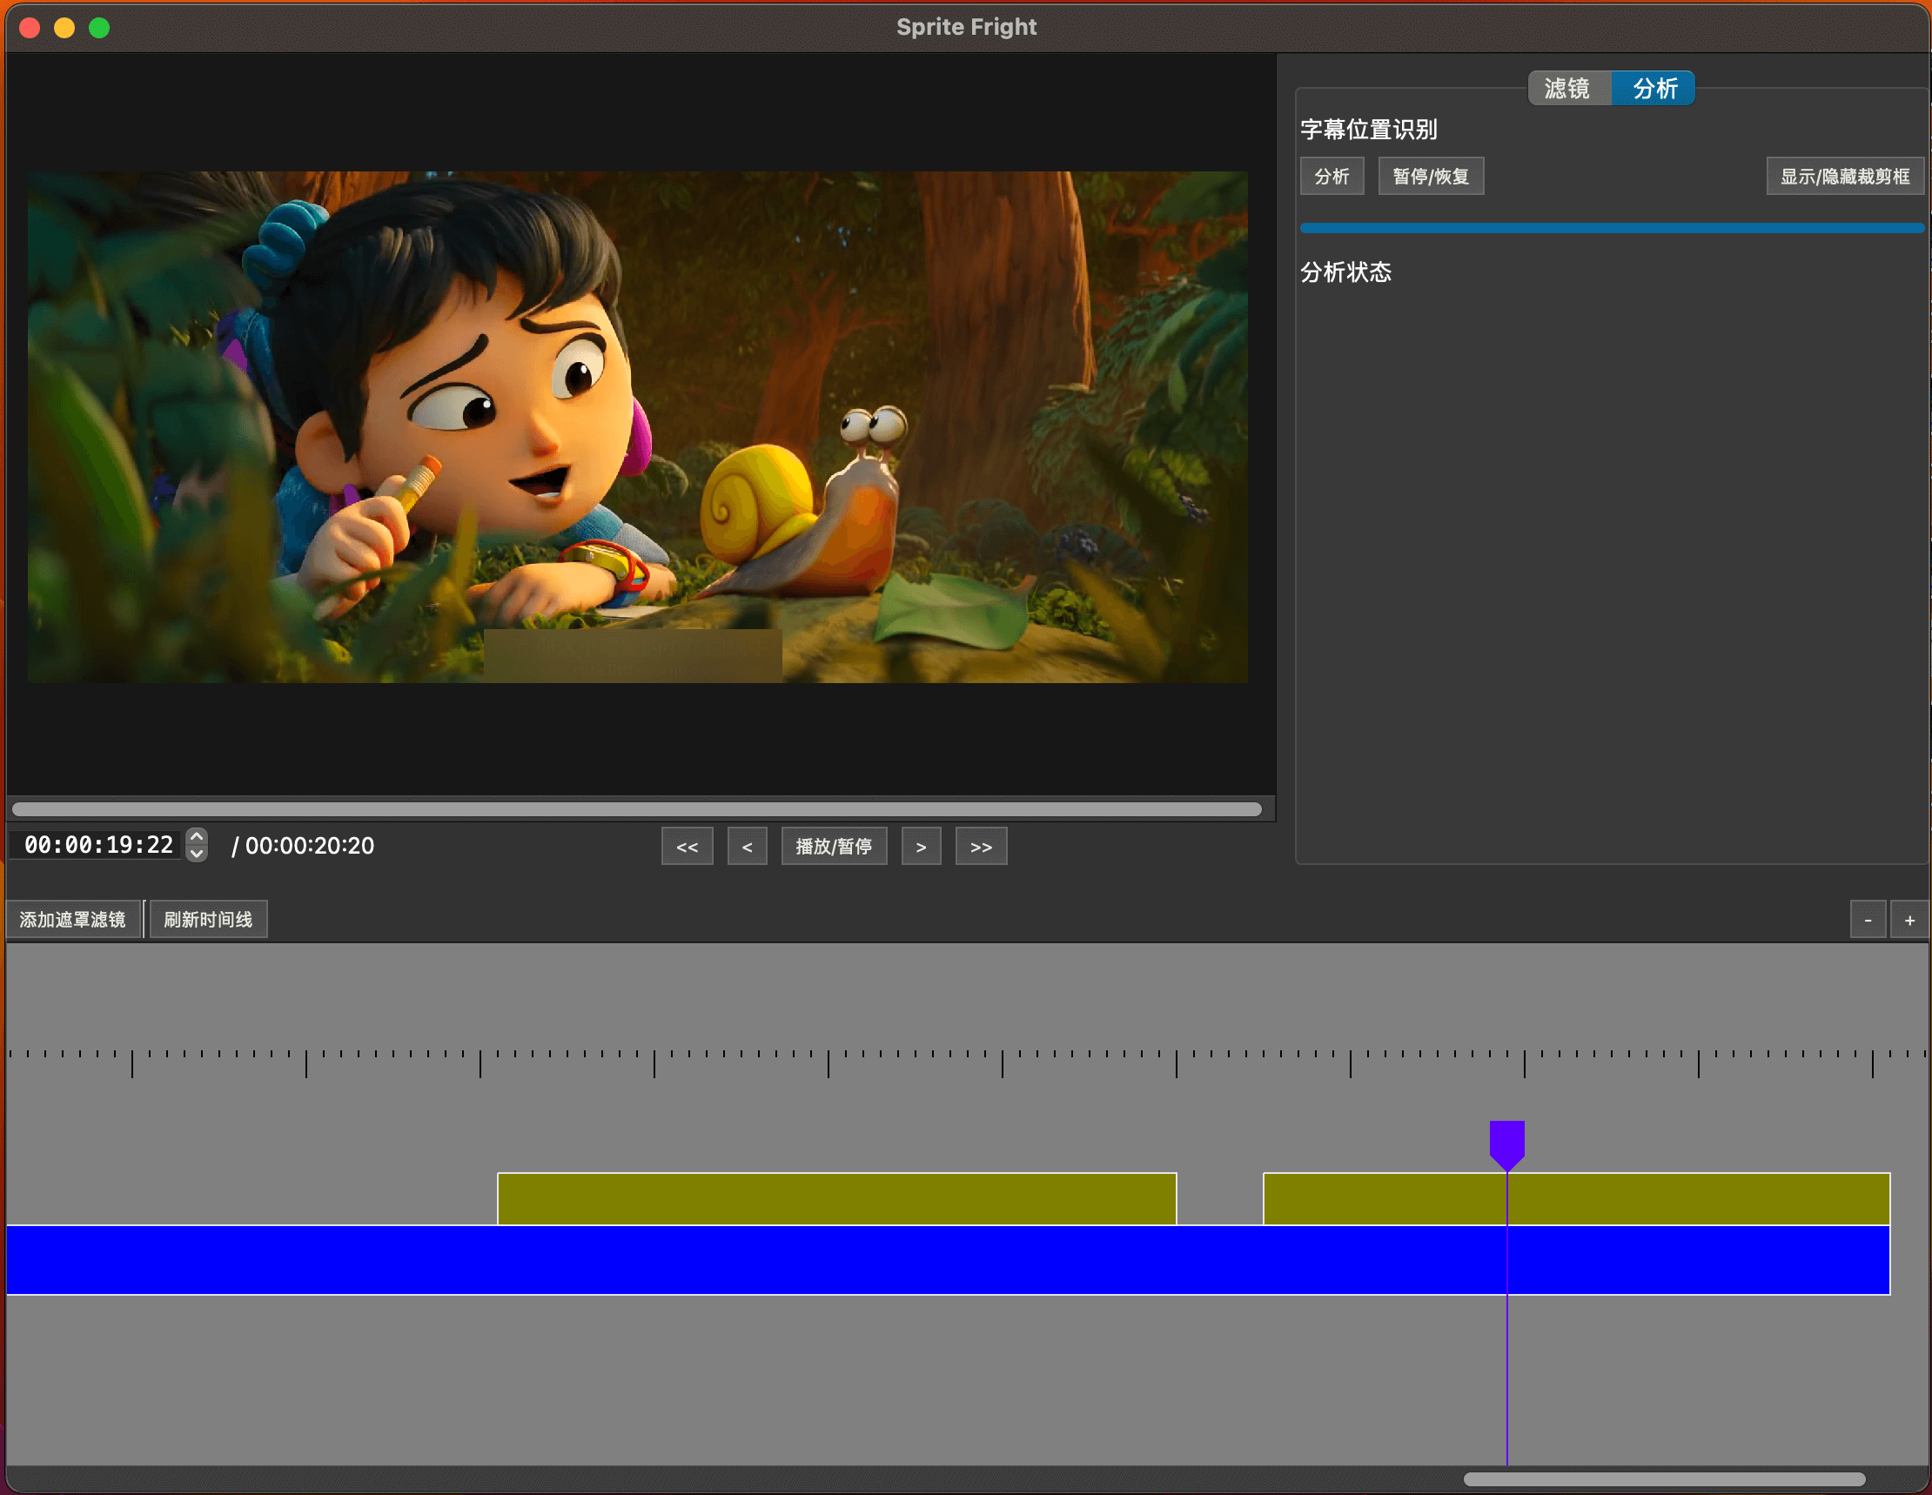Click the total duration text / 00:00:20:20
This screenshot has width=1932, height=1495.
(303, 846)
